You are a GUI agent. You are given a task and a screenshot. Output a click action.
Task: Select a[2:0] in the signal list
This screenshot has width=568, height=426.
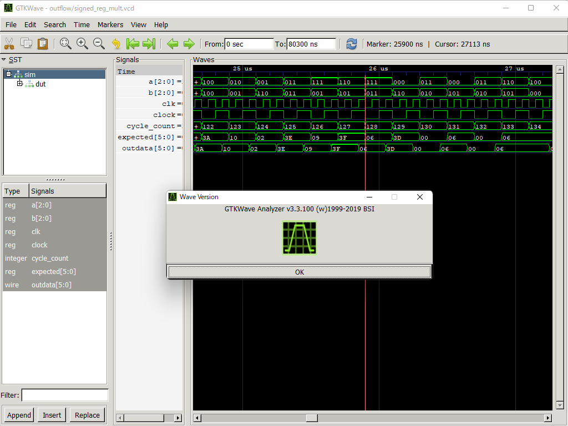point(55,205)
